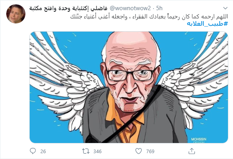This screenshot has height=159, width=233.
Task: Open the share icon menu
Action: pyautogui.click(x=192, y=151)
